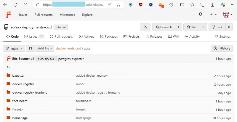237x122 pixels.
Task: Expand the plus create menu
Action: 213,14
